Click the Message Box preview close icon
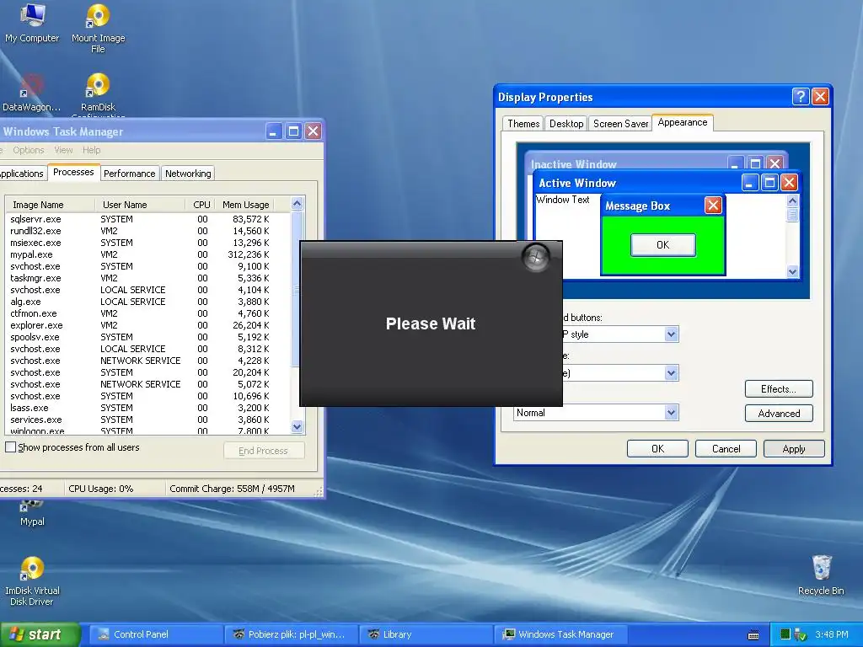863x647 pixels. pos(713,206)
